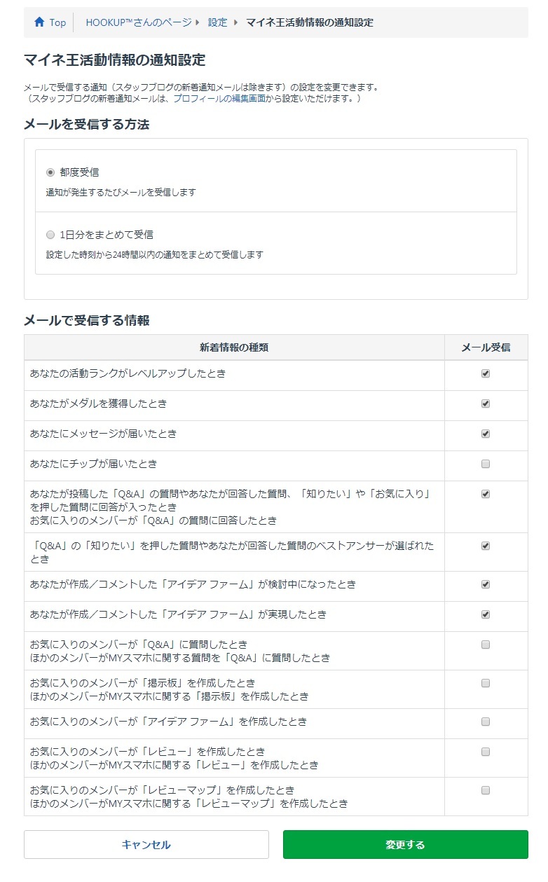548x882 pixels.
Task: Toggle アイデアファームが検討中になったとき checkbox
Action: tap(486, 585)
